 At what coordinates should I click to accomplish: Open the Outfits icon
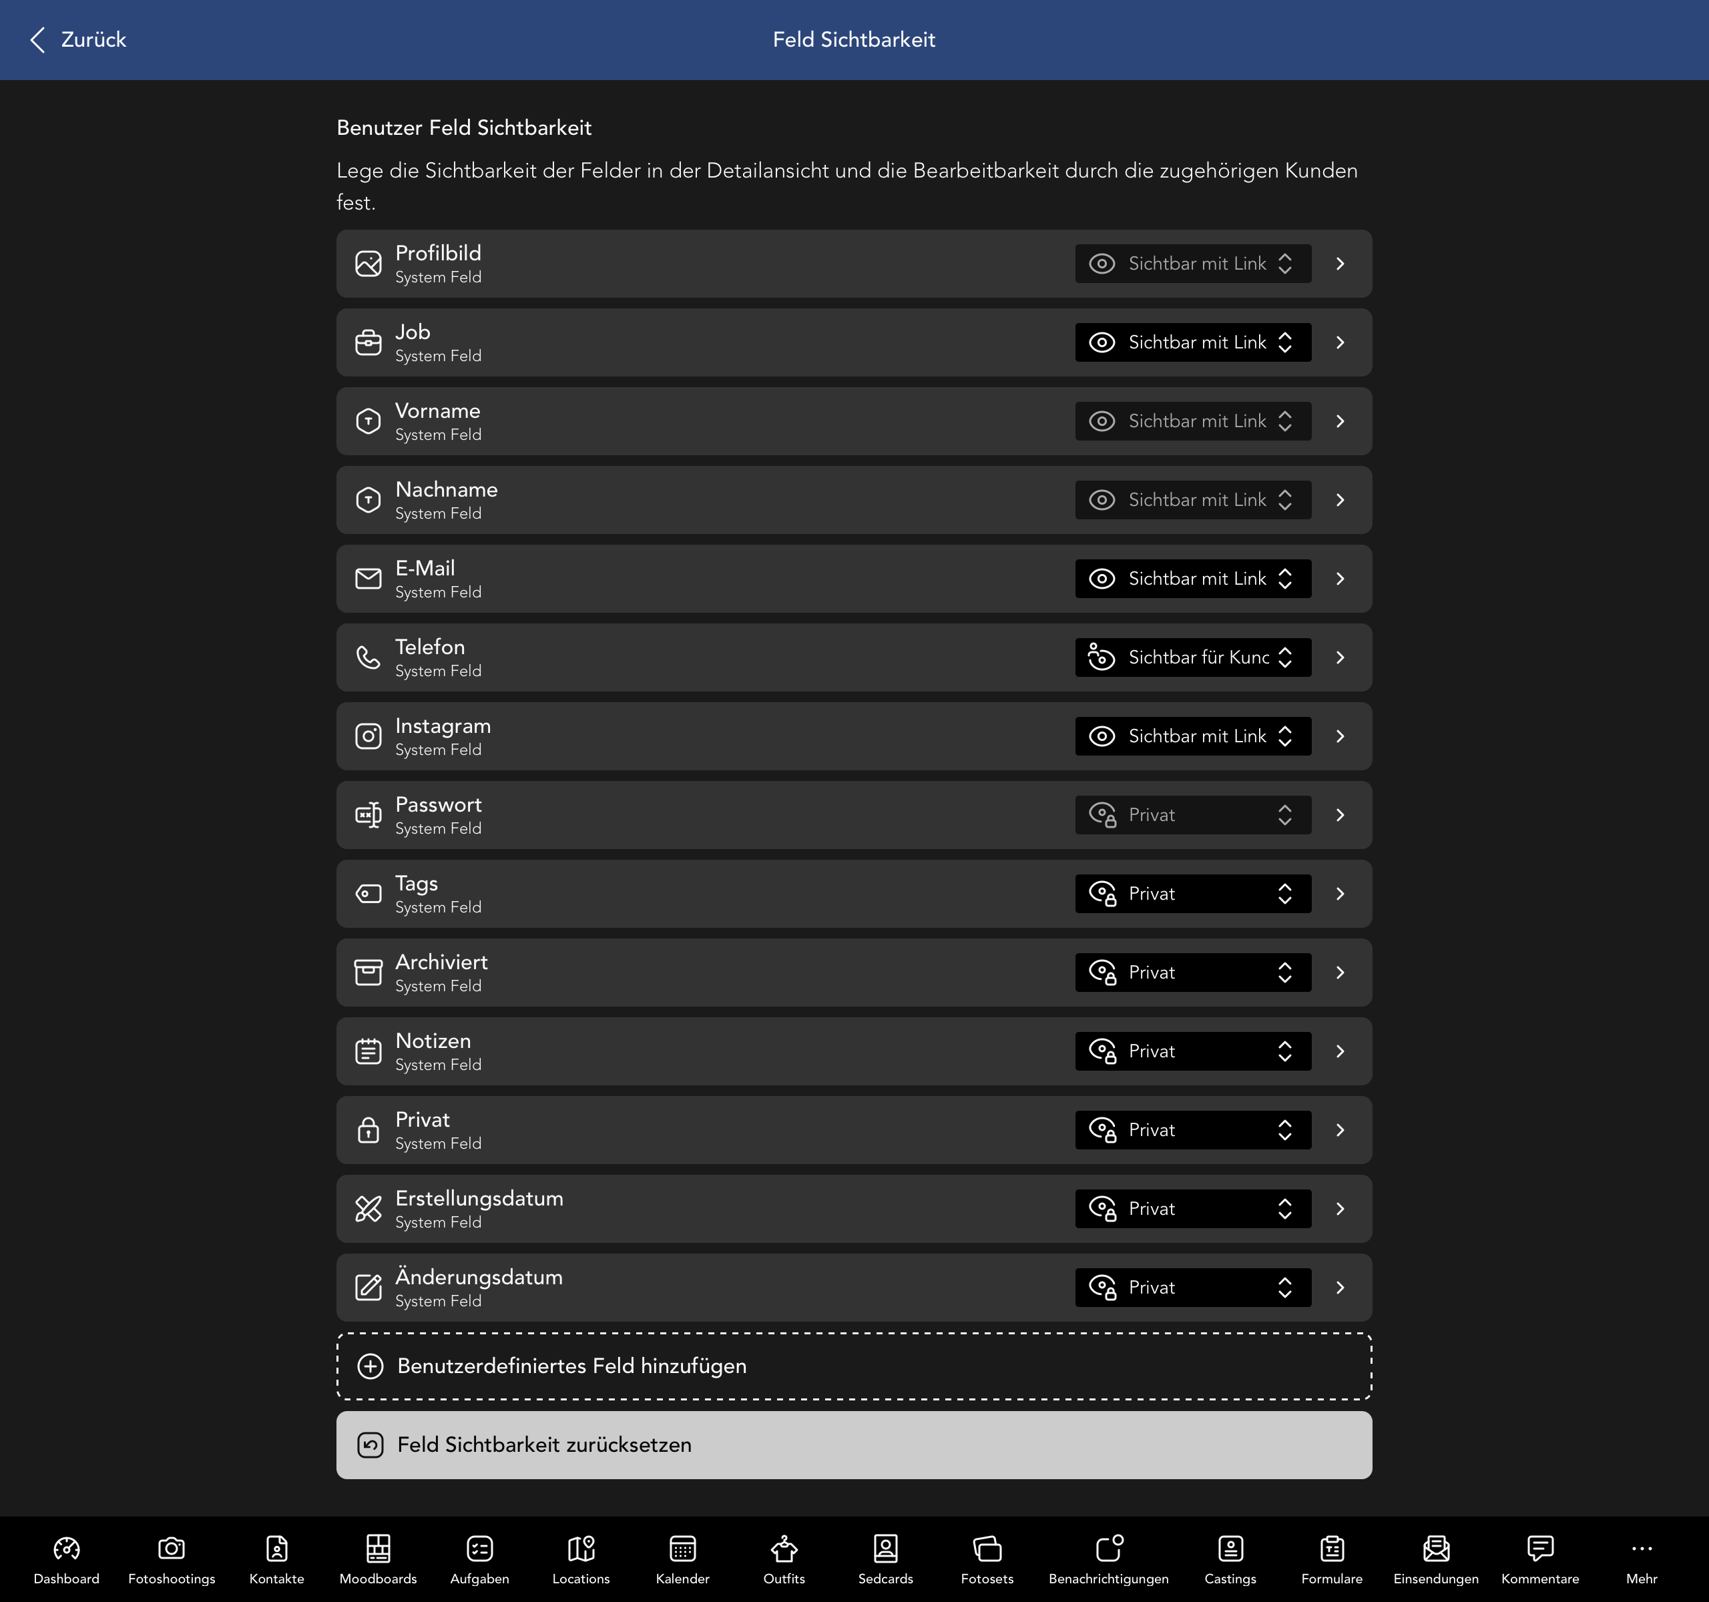click(x=783, y=1548)
